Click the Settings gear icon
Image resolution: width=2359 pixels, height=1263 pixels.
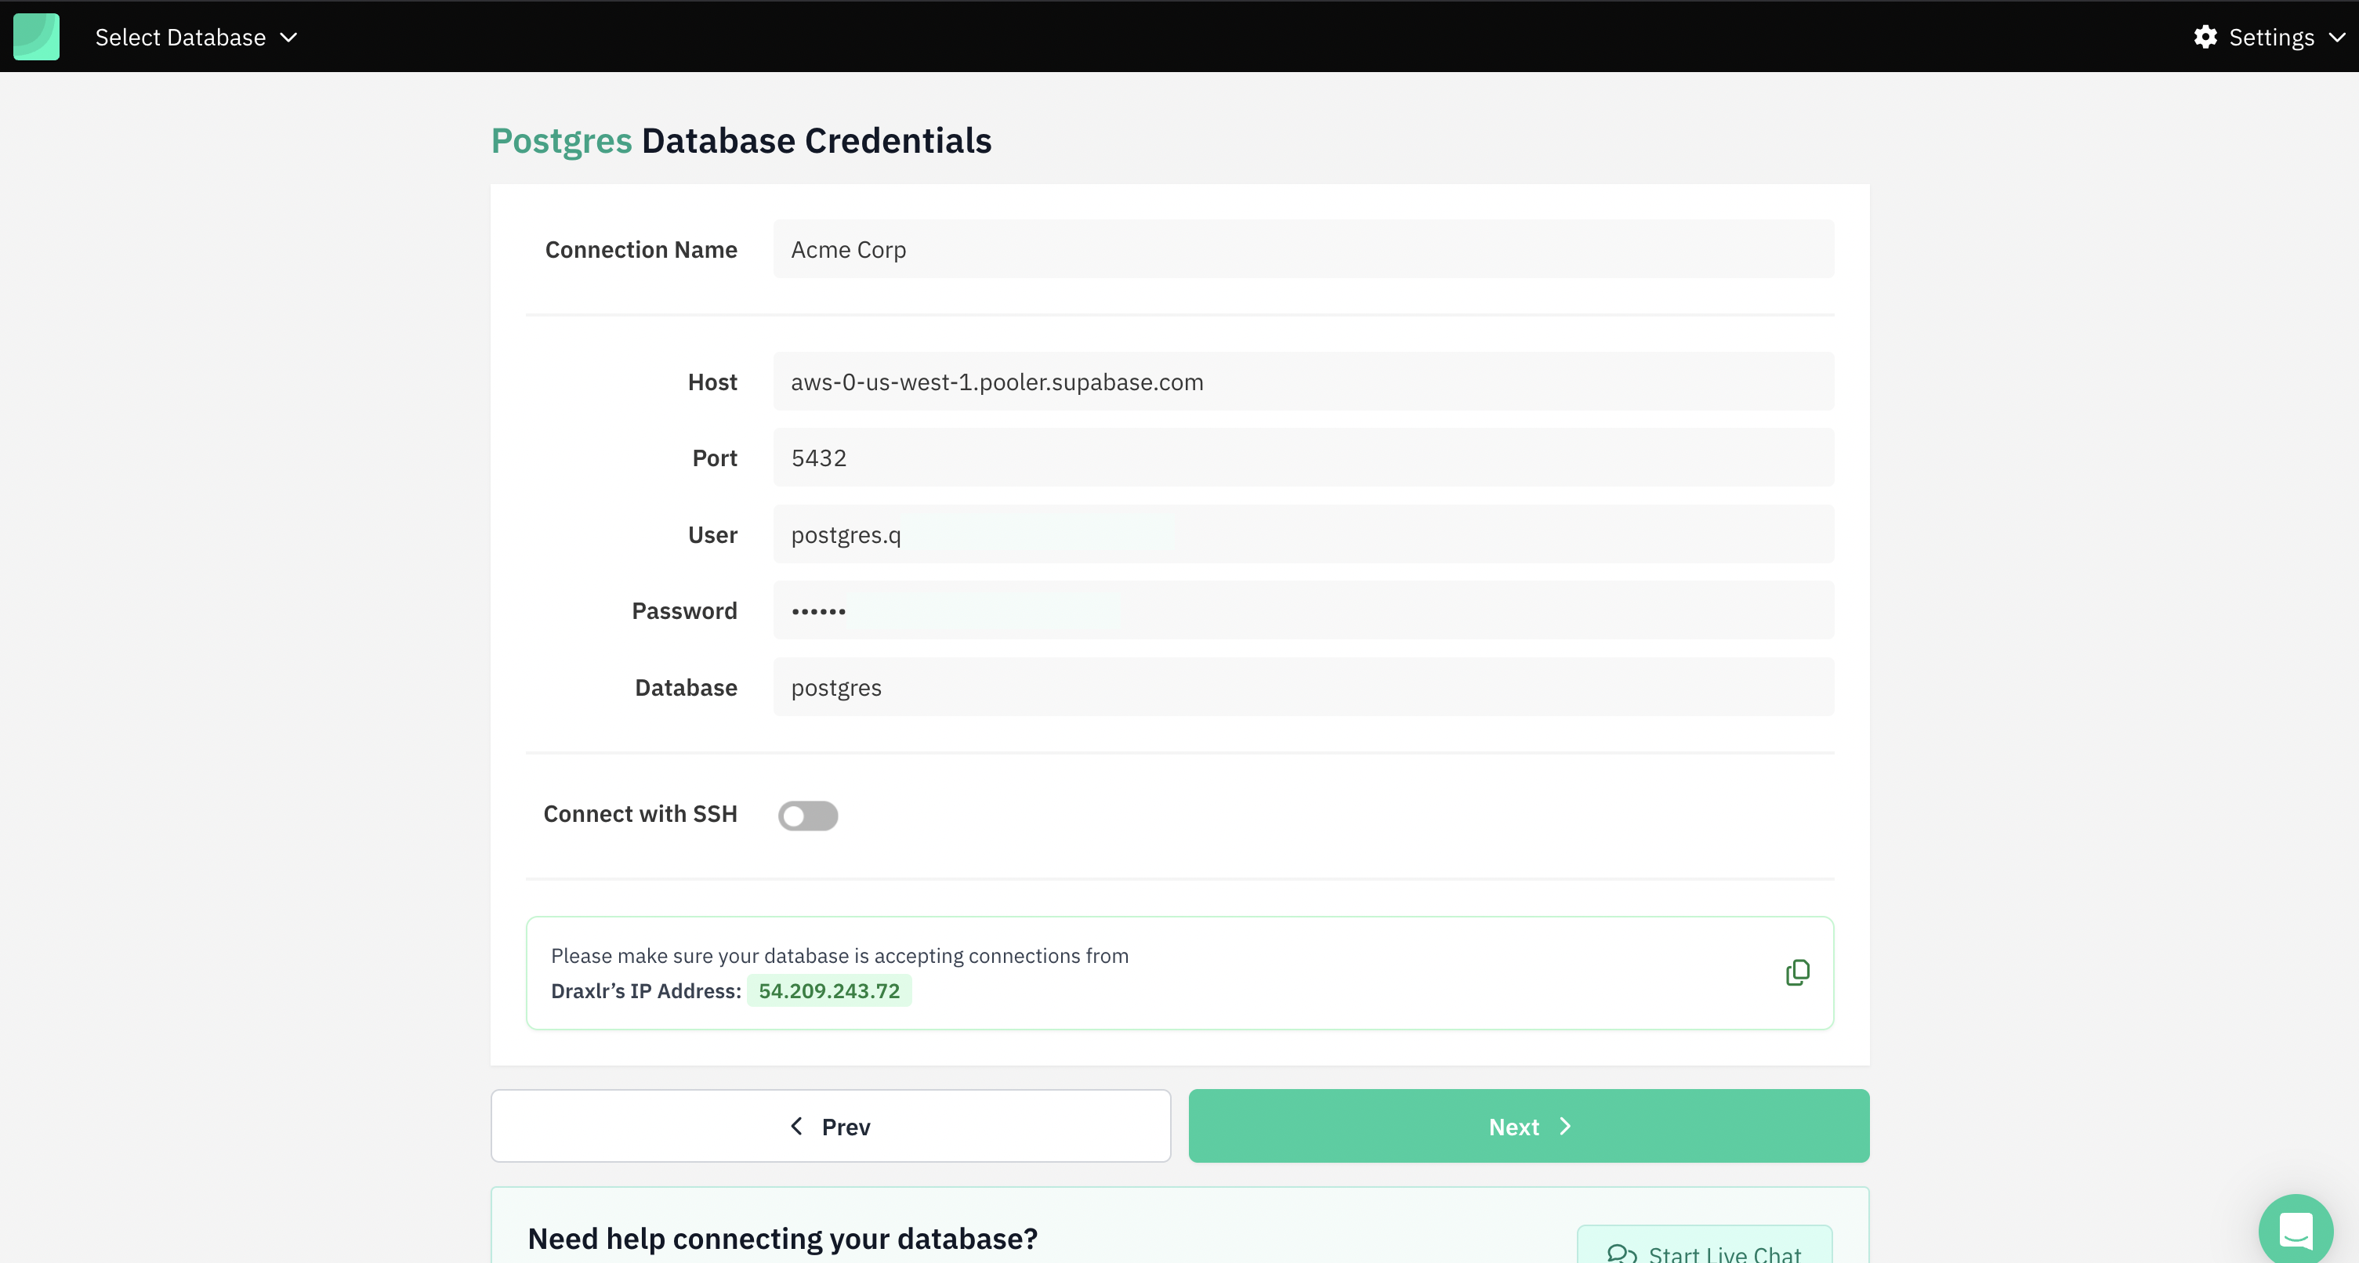point(2205,37)
